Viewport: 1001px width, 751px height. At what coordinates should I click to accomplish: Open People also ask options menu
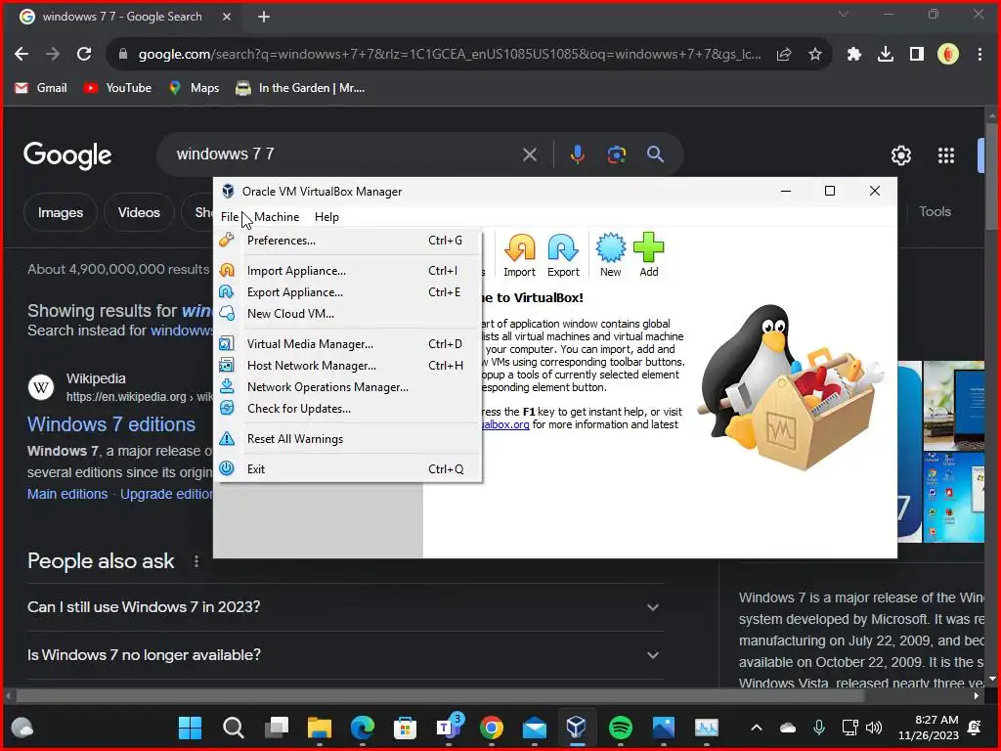tap(196, 561)
